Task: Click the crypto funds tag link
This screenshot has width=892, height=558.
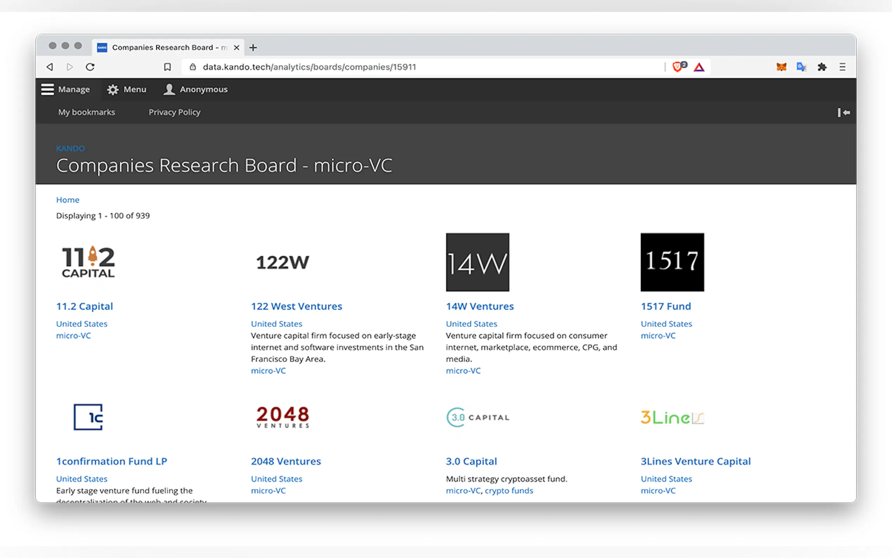Action: (x=509, y=491)
